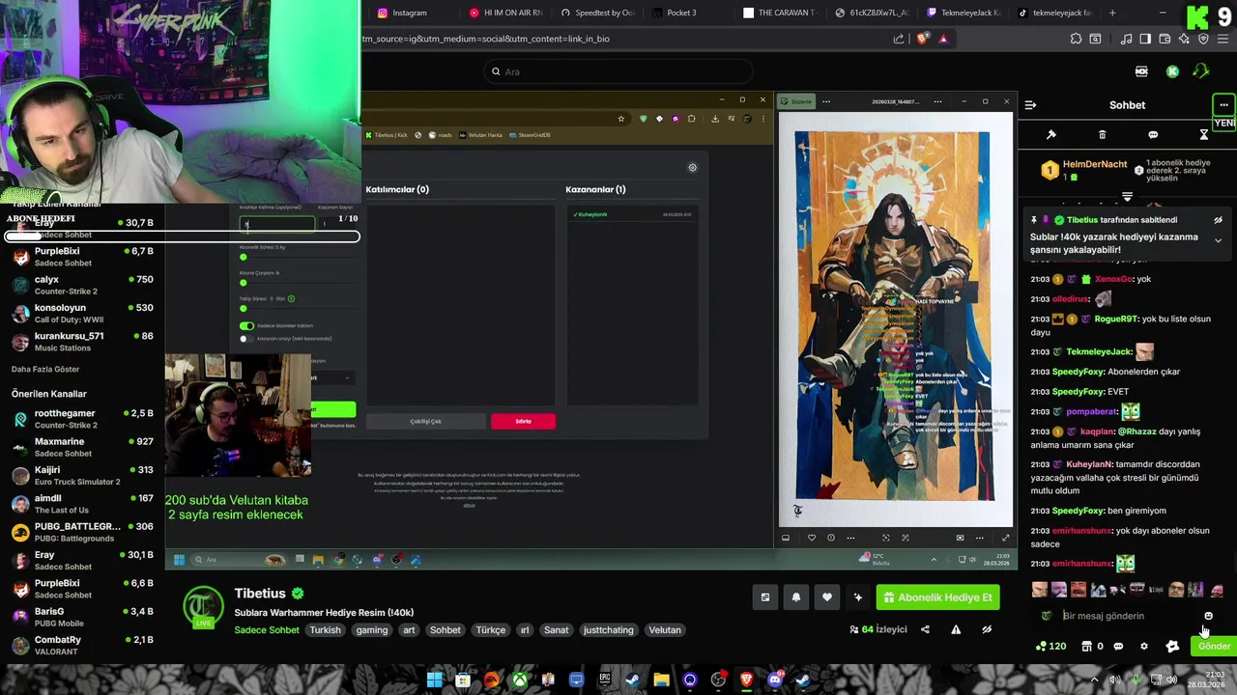Collapse the Sohbet chat panel
The height and width of the screenshot is (695, 1237).
pyautogui.click(x=1030, y=105)
